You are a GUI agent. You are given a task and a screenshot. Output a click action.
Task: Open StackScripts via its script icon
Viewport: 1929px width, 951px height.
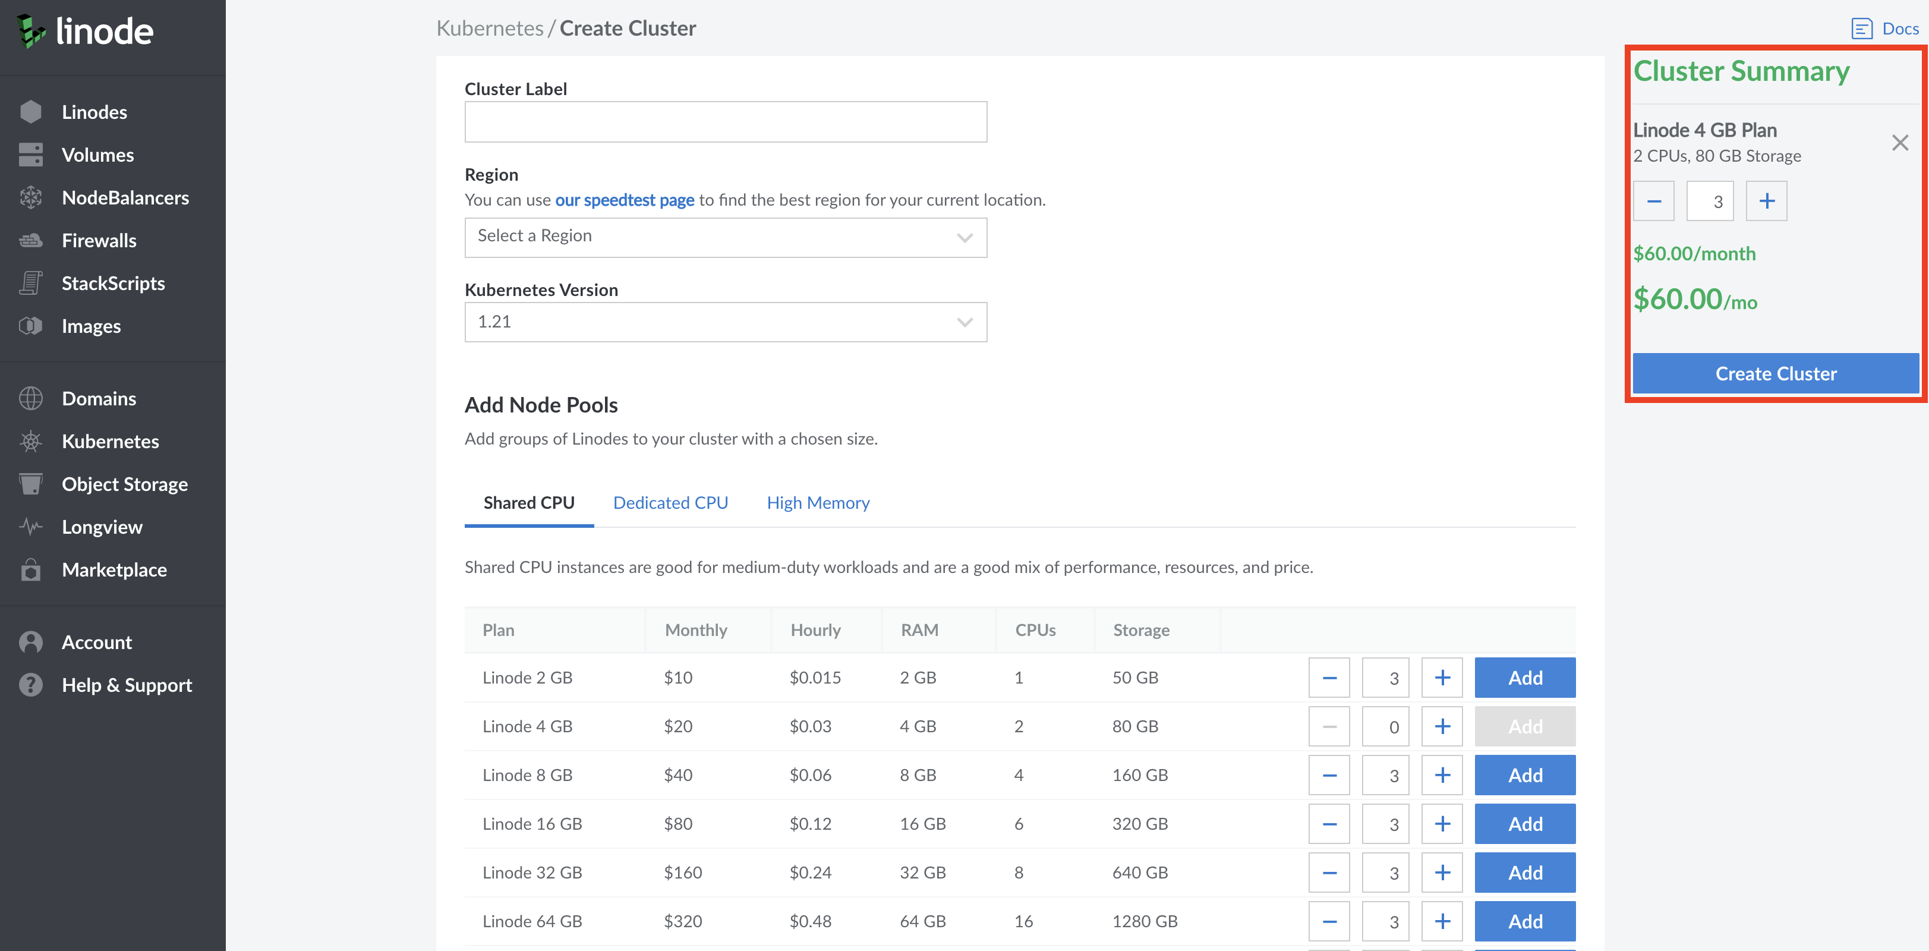31,283
